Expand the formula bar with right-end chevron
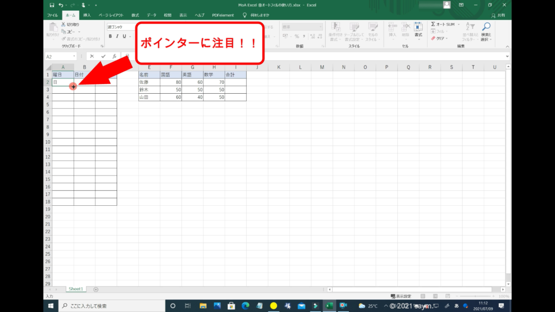 point(507,56)
